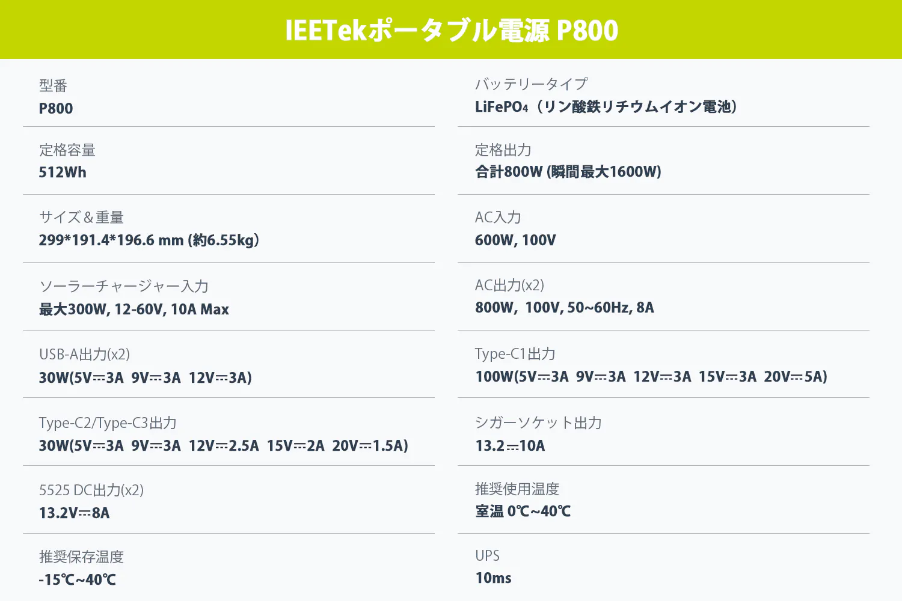
Task: Click the Type-C2/Type-C3出力 label
Action: [x=108, y=423]
